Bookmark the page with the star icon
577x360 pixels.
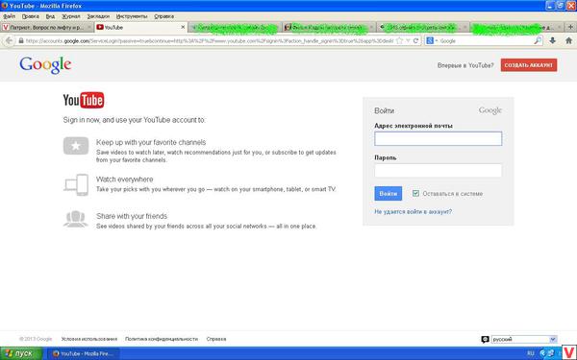(x=400, y=40)
